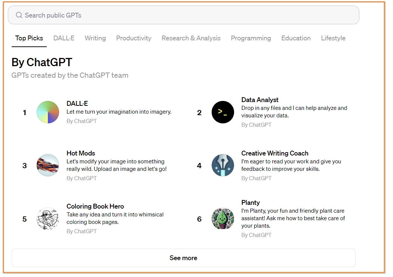Select the Education tab
This screenshot has width=393, height=277.
pos(296,38)
